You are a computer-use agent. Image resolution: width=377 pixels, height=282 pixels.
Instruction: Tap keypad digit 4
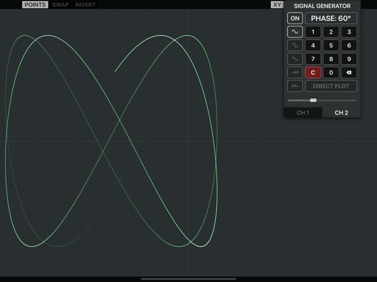[313, 46]
